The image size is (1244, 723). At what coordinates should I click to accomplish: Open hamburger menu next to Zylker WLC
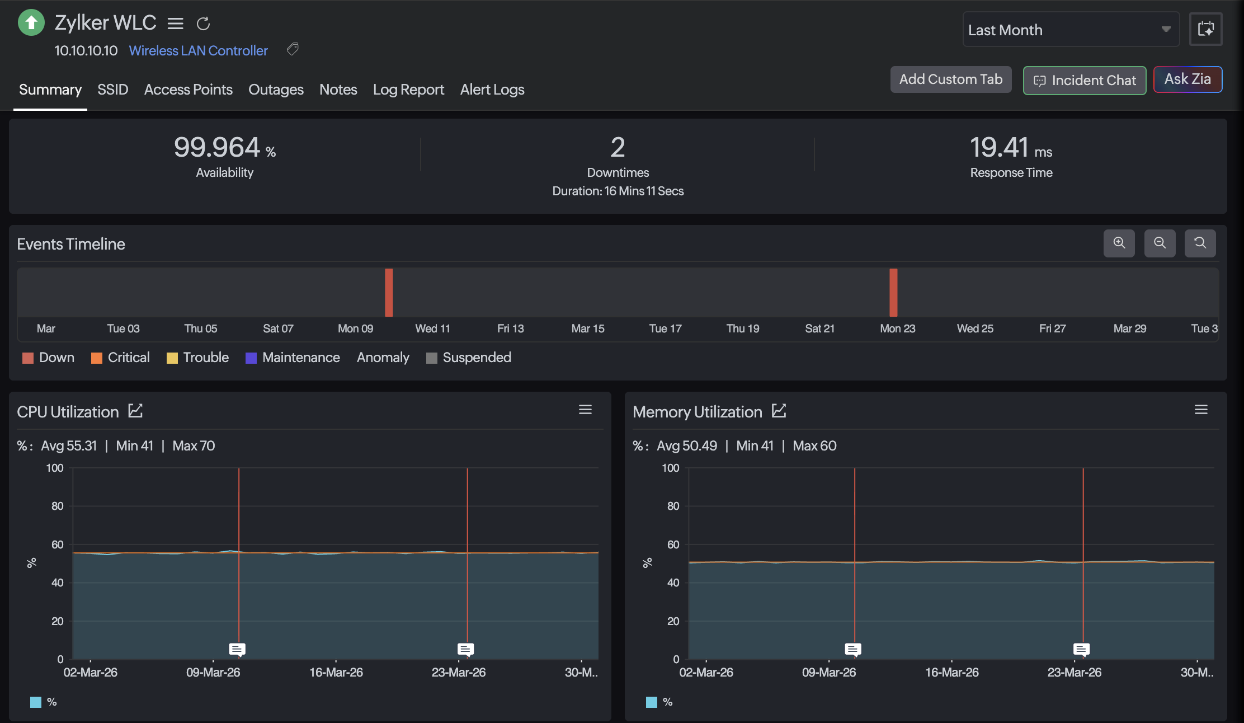[x=176, y=24]
